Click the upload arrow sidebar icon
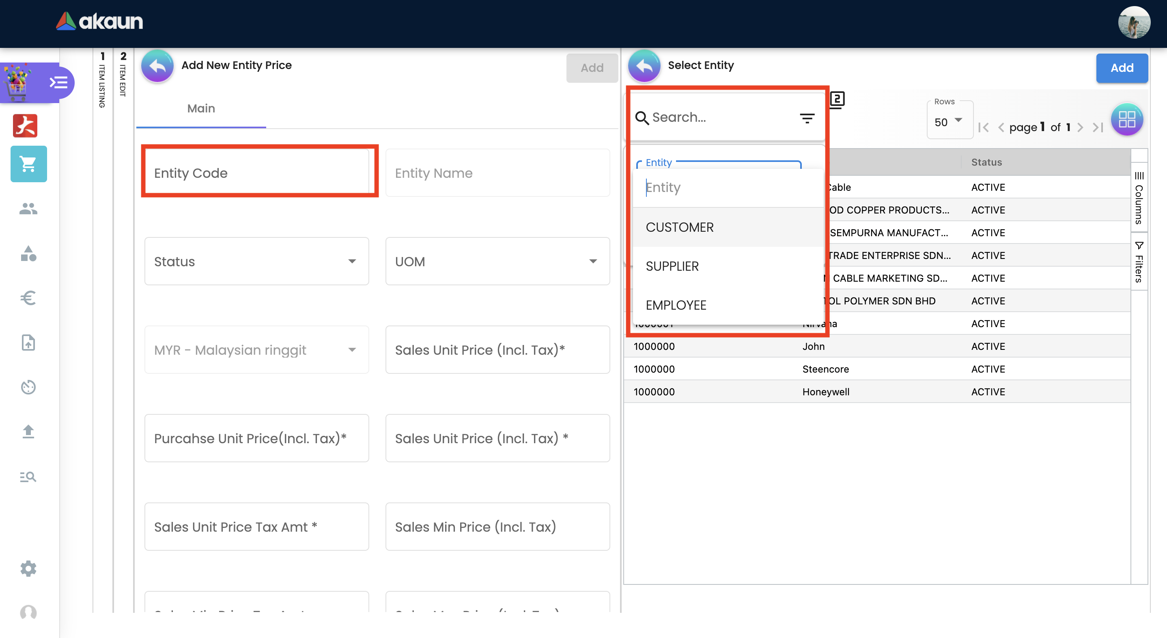 point(28,432)
